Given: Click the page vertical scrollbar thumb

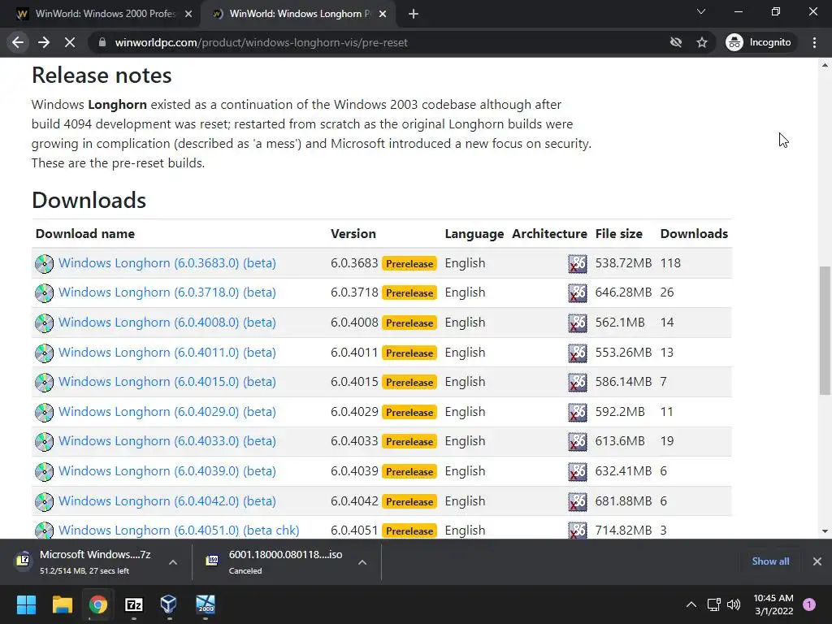Looking at the screenshot, I should coord(825,330).
